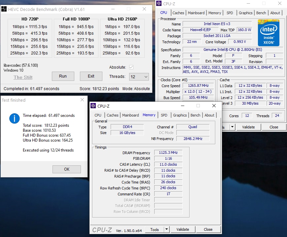The image size is (287, 237).
Task: Click Max TDP value 160.0 W
Action: (x=244, y=30)
